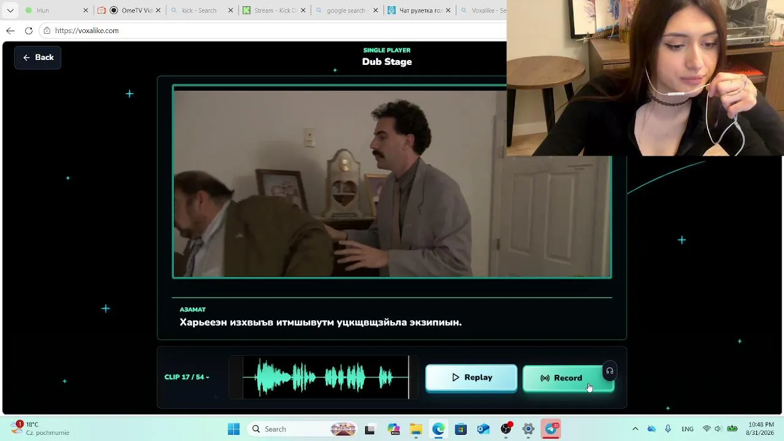Close the Stream - Kick tab
Screen dimensions: 784x441
click(303, 10)
